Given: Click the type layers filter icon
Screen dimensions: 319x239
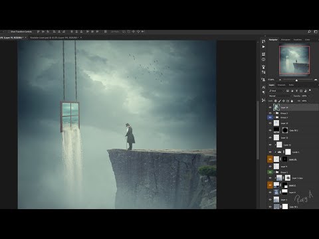Looking at the screenshot, I should (296, 91).
